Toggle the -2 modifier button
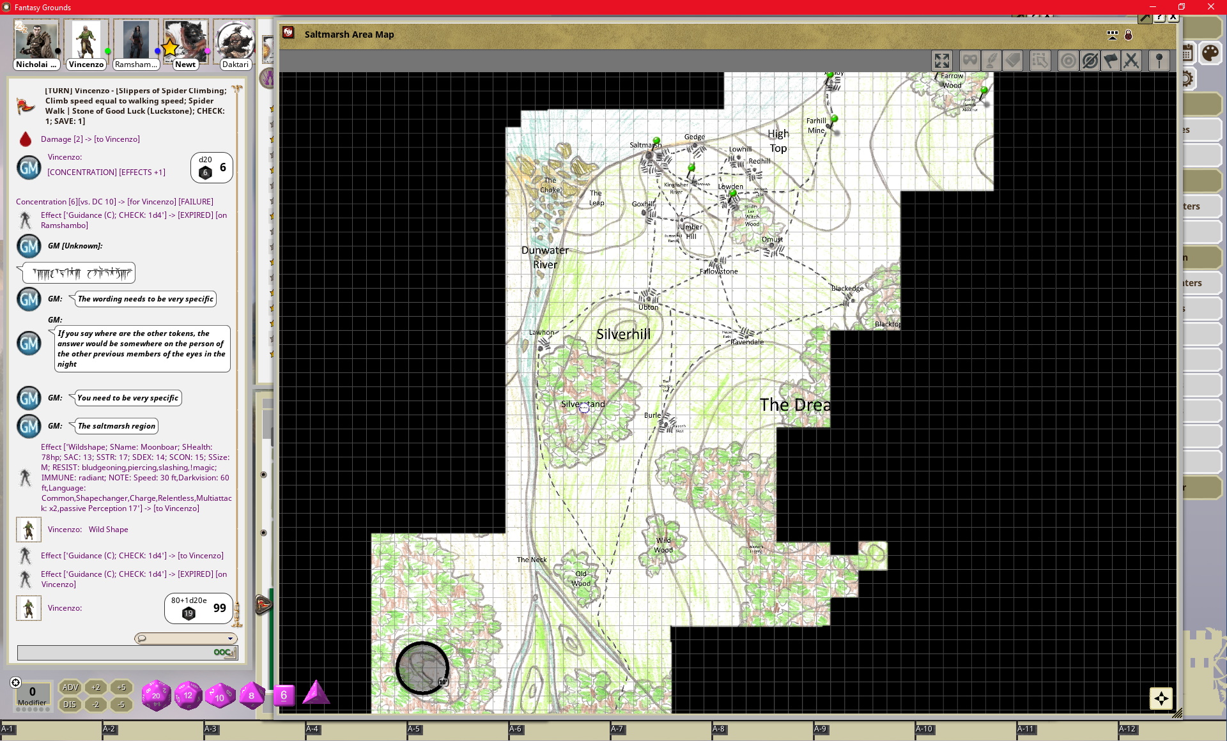The image size is (1227, 741). point(96,705)
